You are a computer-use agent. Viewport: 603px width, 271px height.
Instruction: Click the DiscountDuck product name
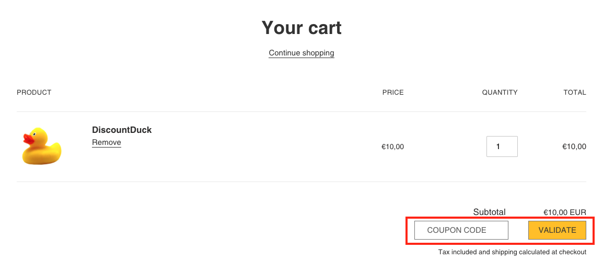[x=122, y=130]
